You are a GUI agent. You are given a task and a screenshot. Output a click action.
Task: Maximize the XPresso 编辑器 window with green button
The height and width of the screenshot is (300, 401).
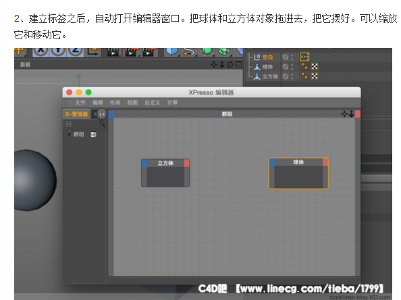[x=88, y=93]
